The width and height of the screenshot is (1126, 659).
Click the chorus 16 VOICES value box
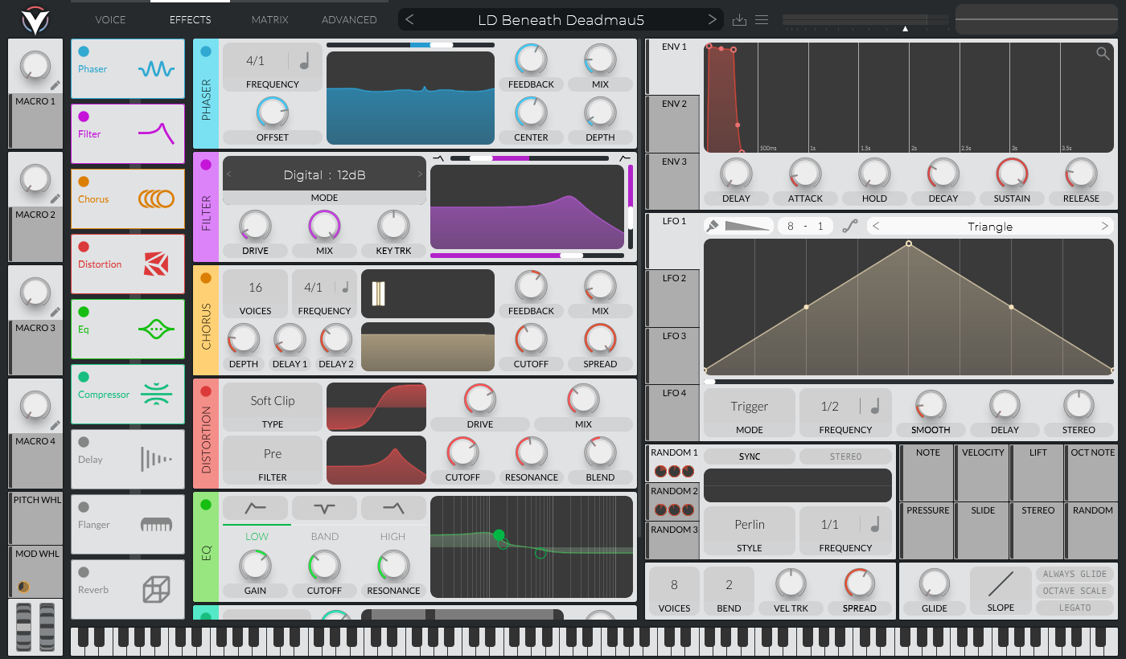point(255,293)
